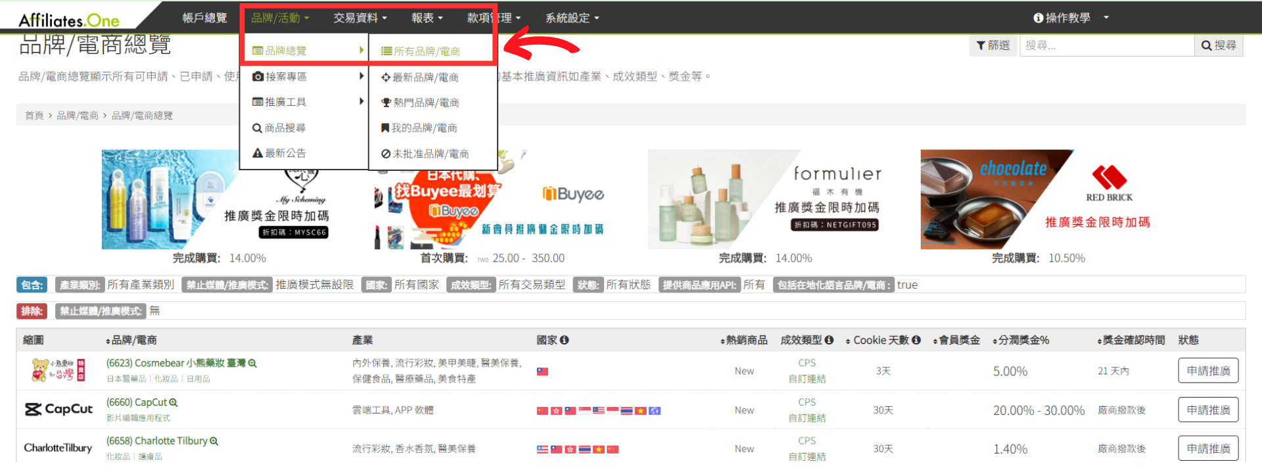Click the 成效類型 filter tag label
This screenshot has height=468, width=1262.
point(471,285)
